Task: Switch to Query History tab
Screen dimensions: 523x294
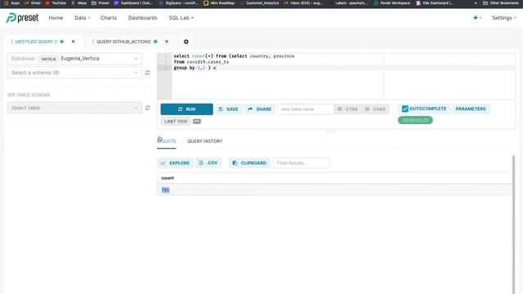Action: click(205, 141)
